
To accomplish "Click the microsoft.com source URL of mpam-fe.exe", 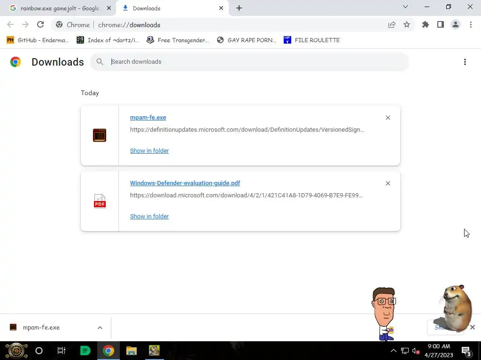I will (x=247, y=130).
